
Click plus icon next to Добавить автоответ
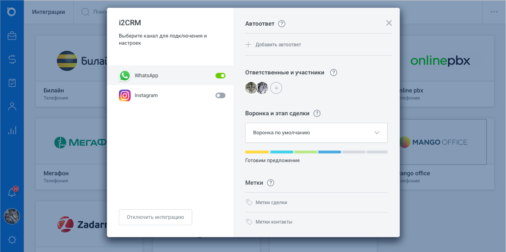tap(248, 45)
